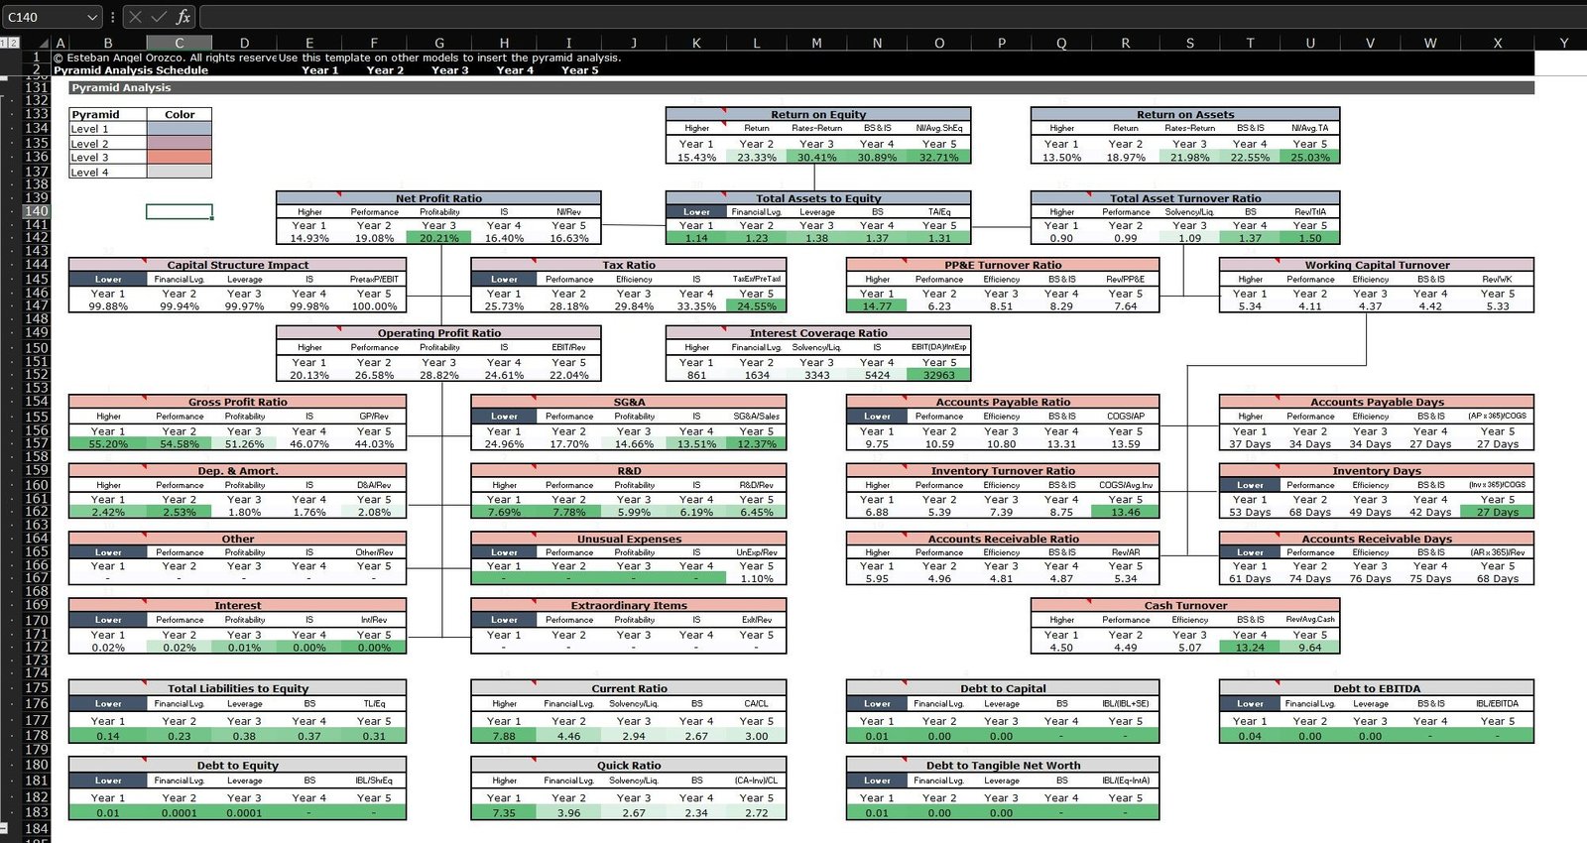Image resolution: width=1587 pixels, height=843 pixels.
Task: Click outline level 2 button
Action: [14, 43]
